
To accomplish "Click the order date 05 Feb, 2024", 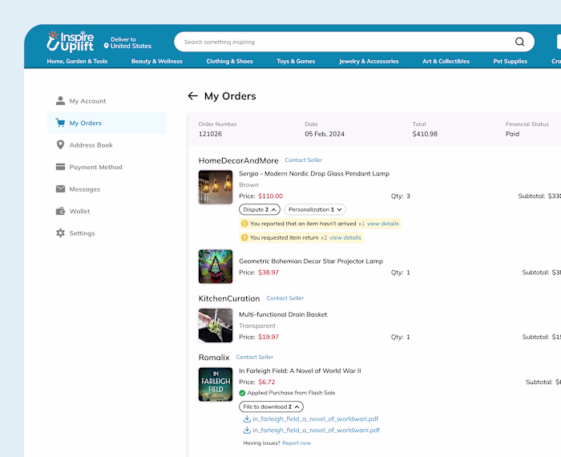I will [325, 134].
